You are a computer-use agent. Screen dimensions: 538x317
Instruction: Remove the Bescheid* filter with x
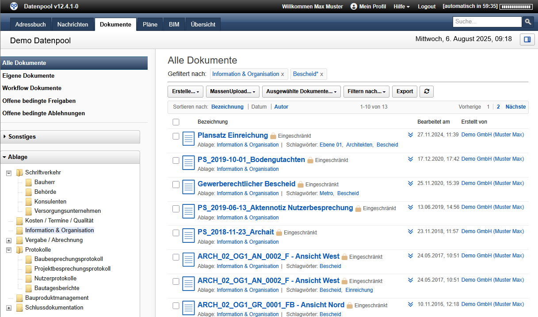tap(321, 74)
